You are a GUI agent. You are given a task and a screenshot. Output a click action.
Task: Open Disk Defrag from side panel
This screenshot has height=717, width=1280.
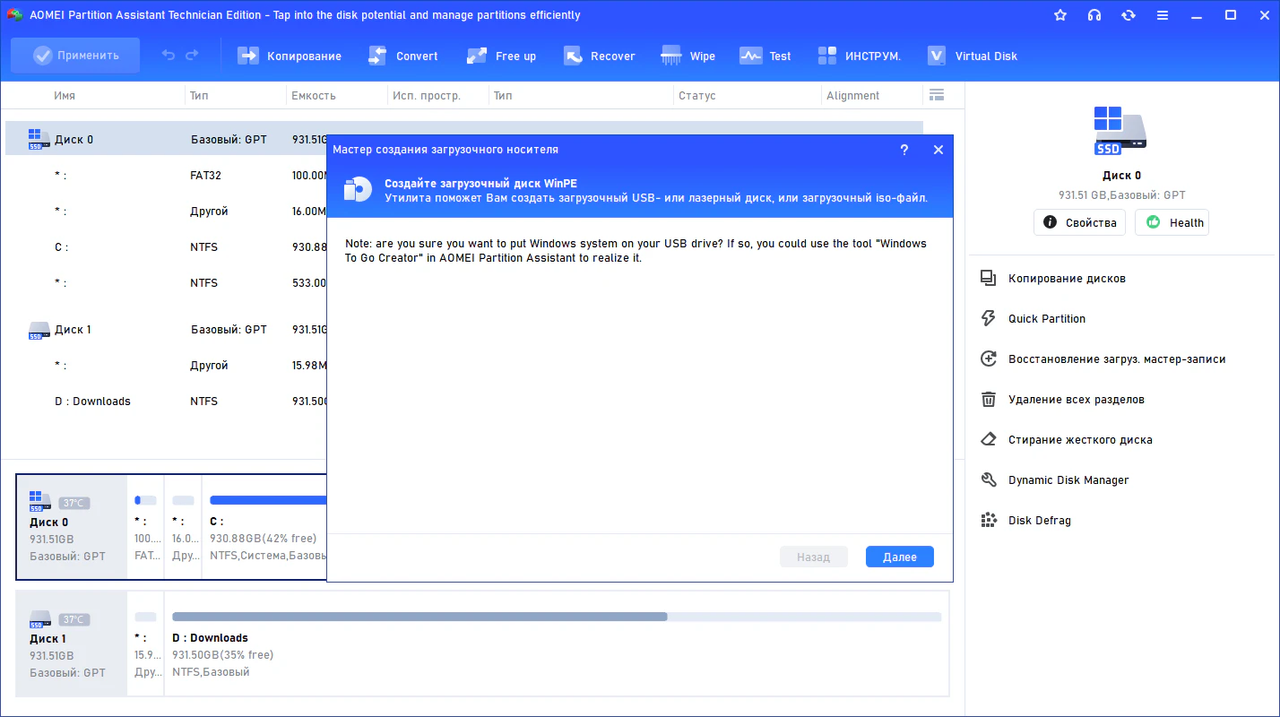coord(1039,520)
